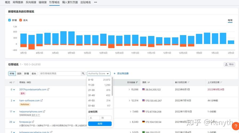Select the 每周 chart interval
Image resolution: width=239 pixels, height=133 pixels.
[x=230, y=20]
